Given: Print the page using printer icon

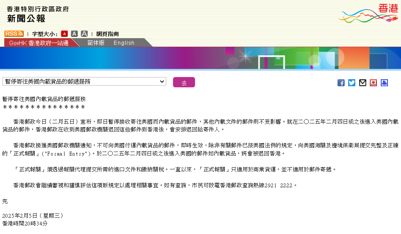Looking at the screenshot, I should click(384, 83).
